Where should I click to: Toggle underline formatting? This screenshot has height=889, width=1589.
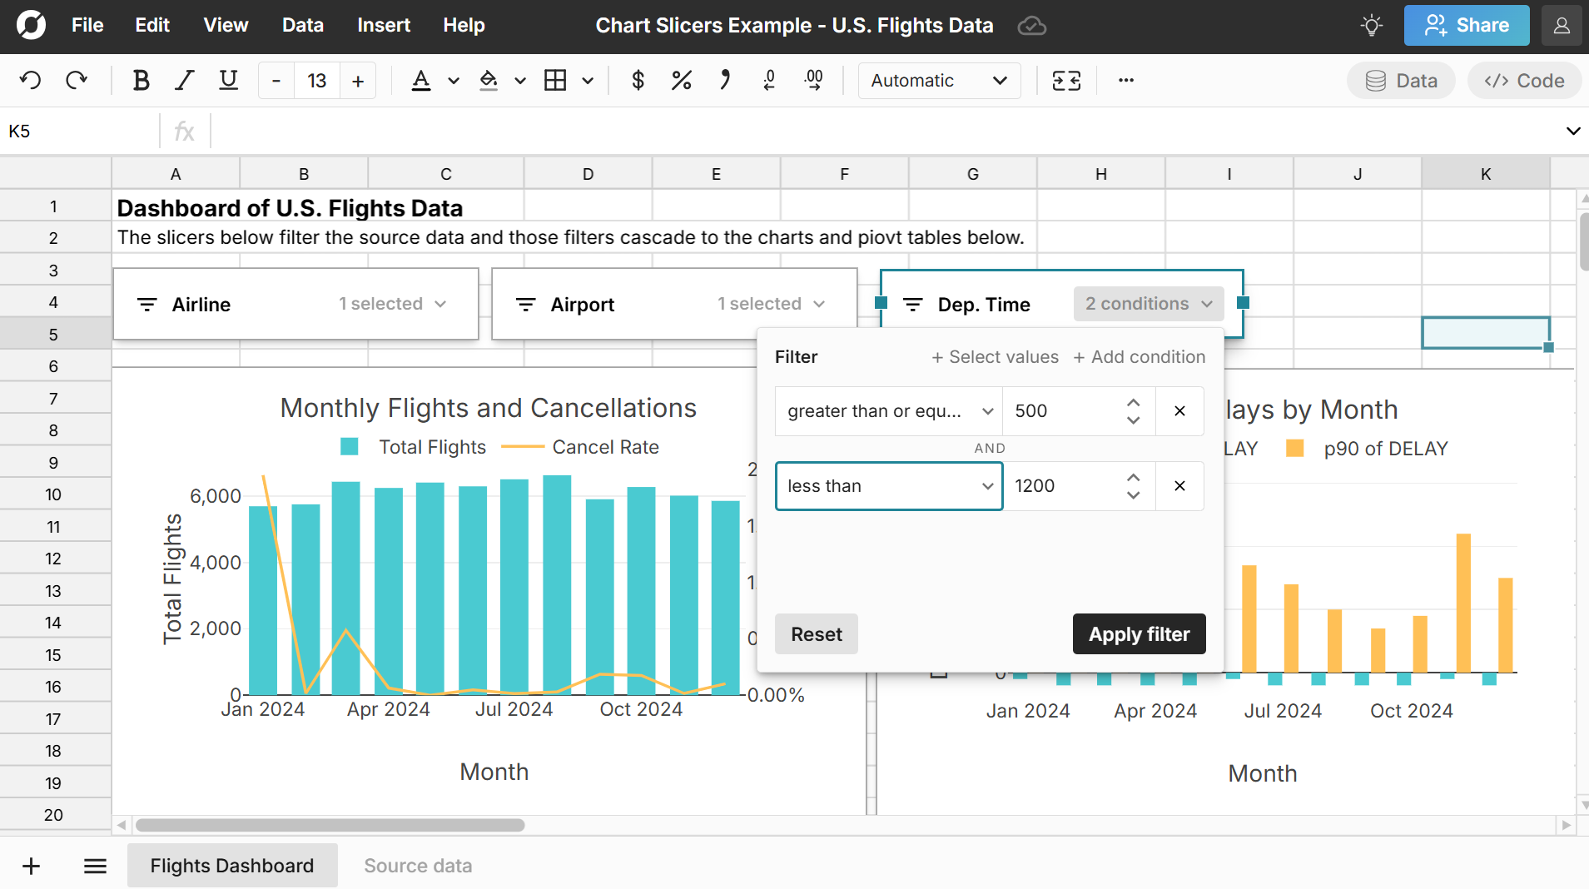click(x=227, y=80)
